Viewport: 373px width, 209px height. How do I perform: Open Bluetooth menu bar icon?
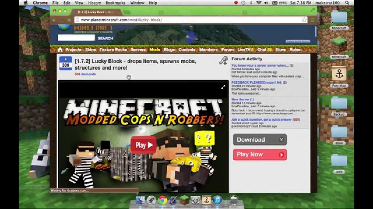[x=251, y=3]
